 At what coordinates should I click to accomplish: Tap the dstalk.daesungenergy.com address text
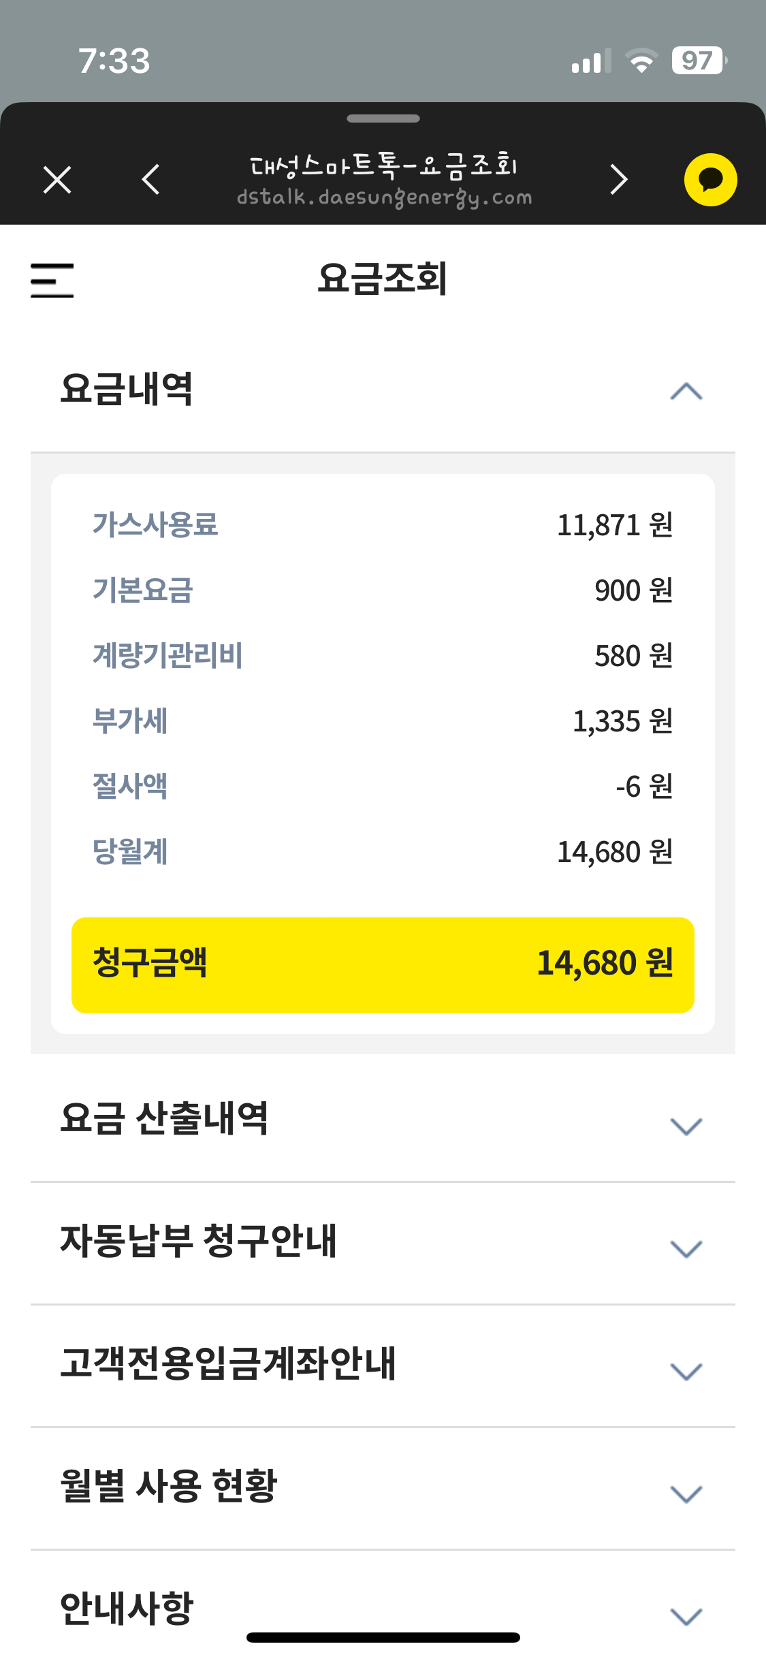[x=384, y=198]
